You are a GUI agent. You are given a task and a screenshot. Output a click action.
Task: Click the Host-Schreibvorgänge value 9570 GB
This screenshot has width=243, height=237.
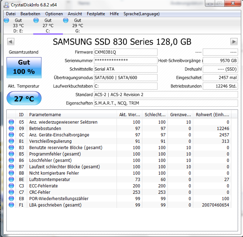pos(220,61)
